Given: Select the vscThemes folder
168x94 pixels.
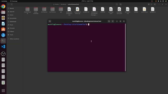Looking at the screenshot, I should [x=52, y=10].
